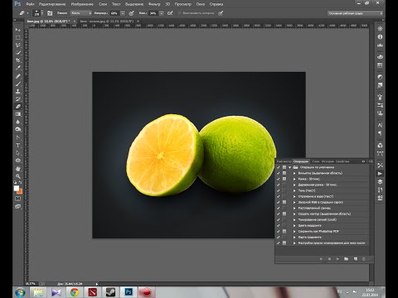Select the Lasso tool
The height and width of the screenshot is (298, 398).
point(18,45)
